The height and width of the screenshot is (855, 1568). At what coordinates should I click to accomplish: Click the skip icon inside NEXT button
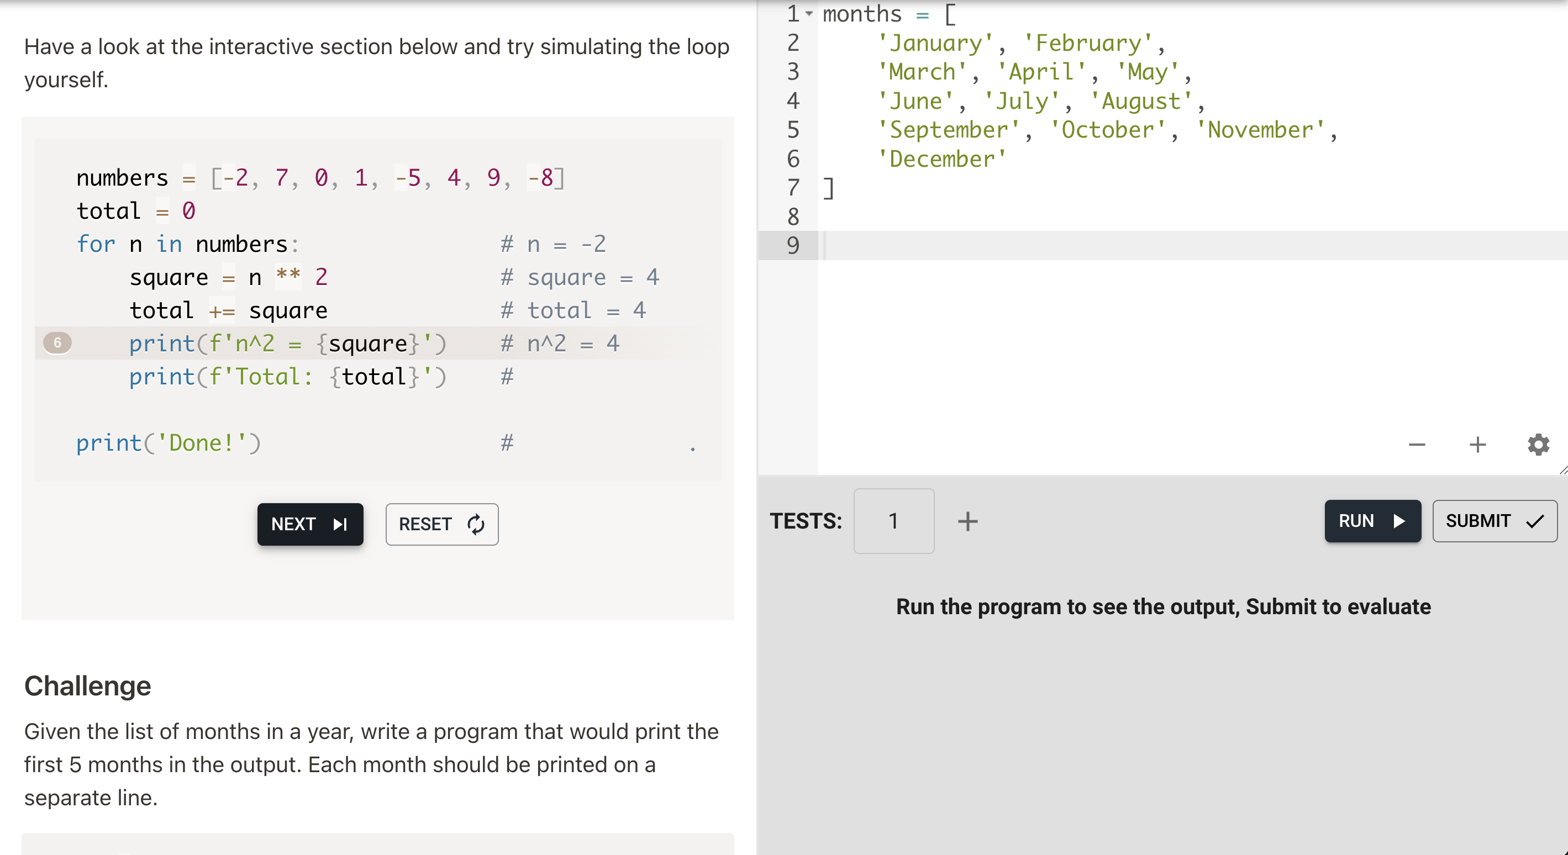(x=340, y=524)
